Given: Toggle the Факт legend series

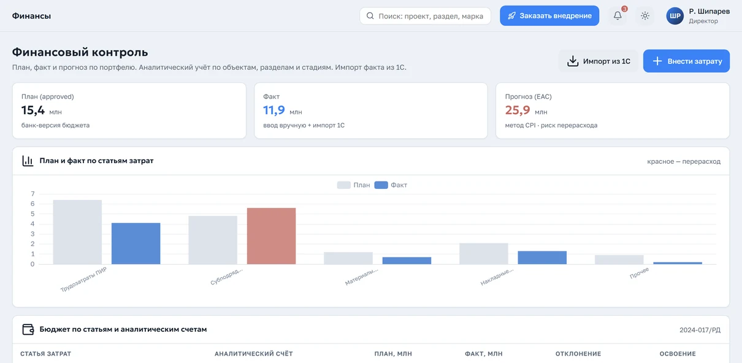Looking at the screenshot, I should [391, 185].
